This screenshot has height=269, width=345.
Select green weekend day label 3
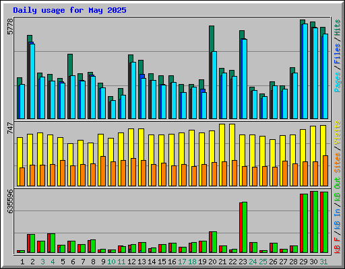[x=42, y=262]
